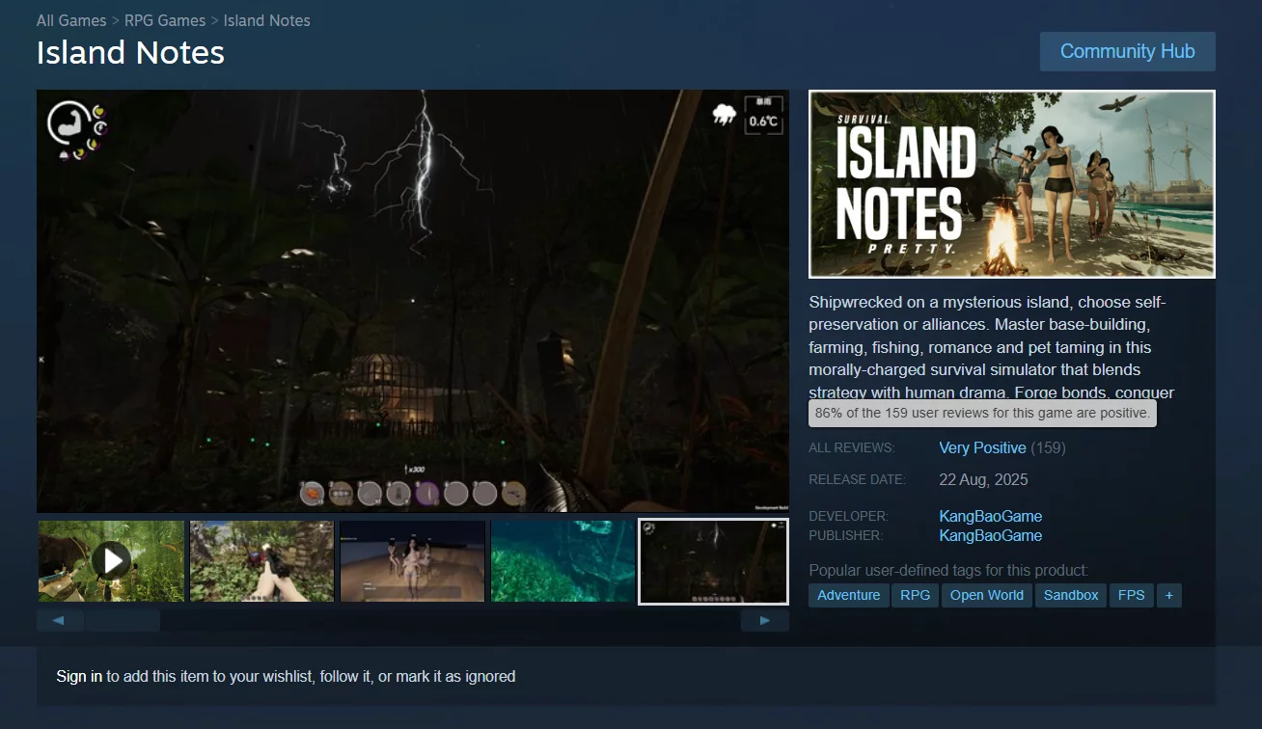Select the dark stormy night thumbnail

tap(713, 560)
